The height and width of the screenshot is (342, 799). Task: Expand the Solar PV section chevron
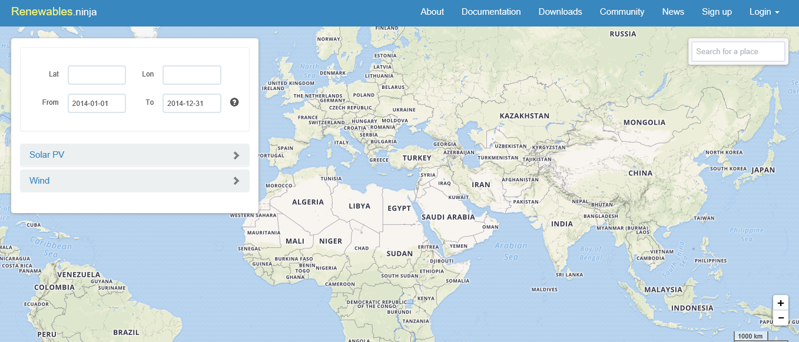click(236, 155)
